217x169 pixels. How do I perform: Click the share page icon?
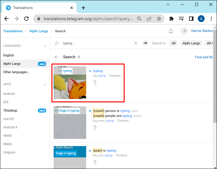[149, 19]
